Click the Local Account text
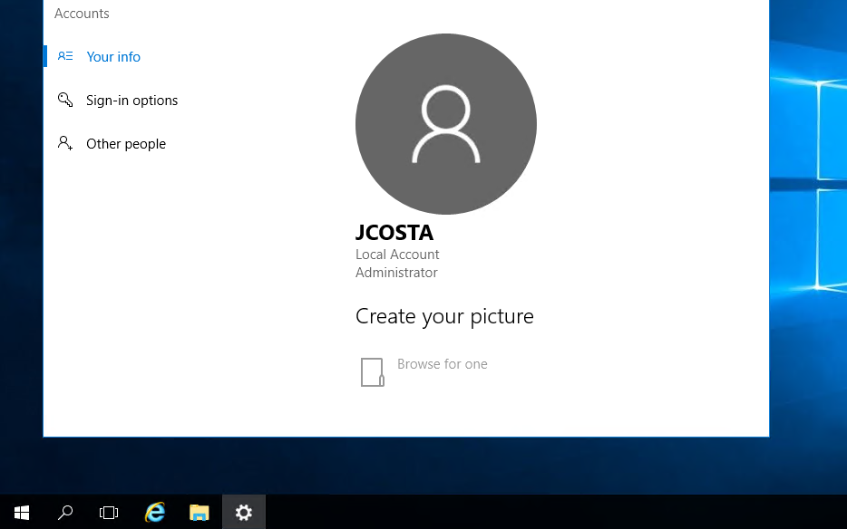 coord(397,255)
